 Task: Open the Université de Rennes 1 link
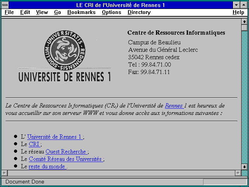(55, 137)
